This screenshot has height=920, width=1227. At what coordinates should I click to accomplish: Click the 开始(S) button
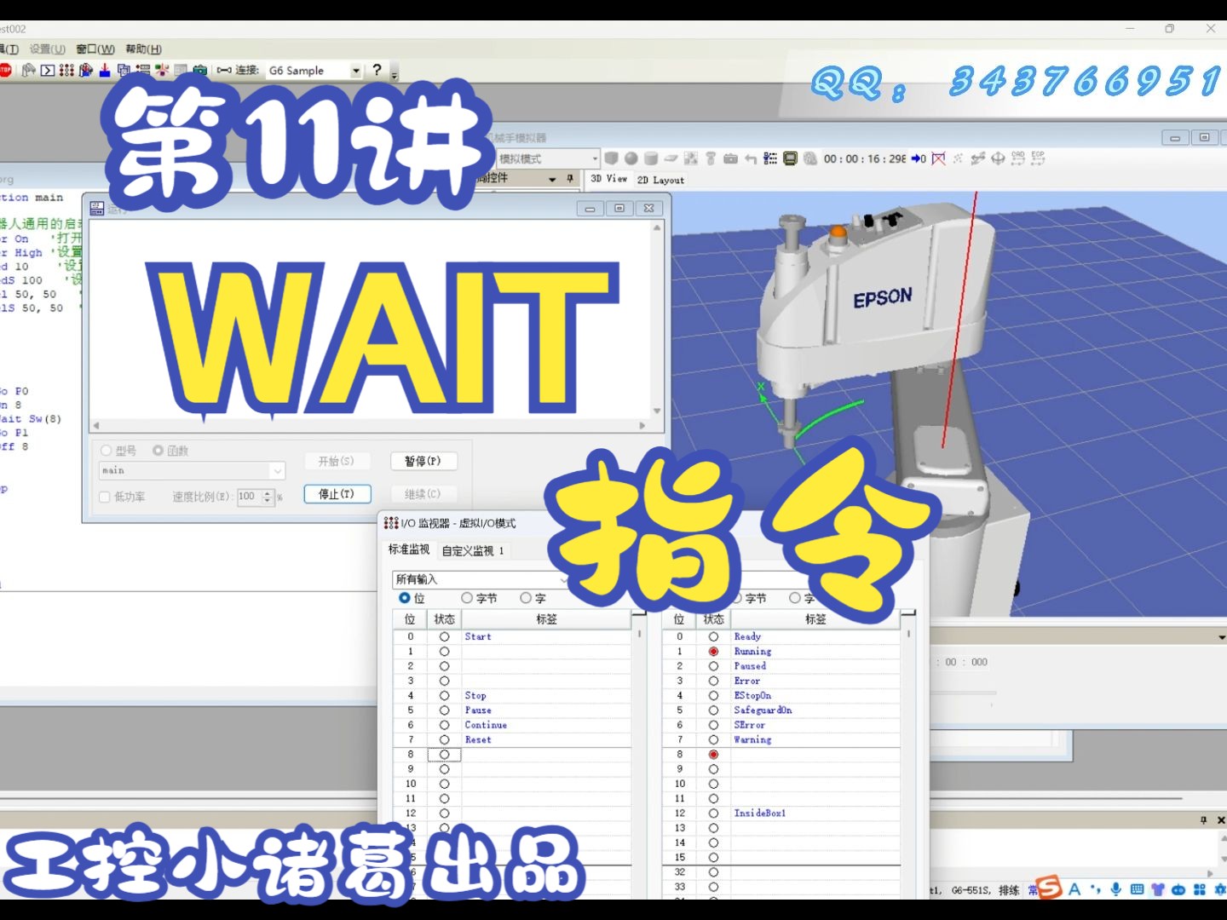tap(337, 461)
